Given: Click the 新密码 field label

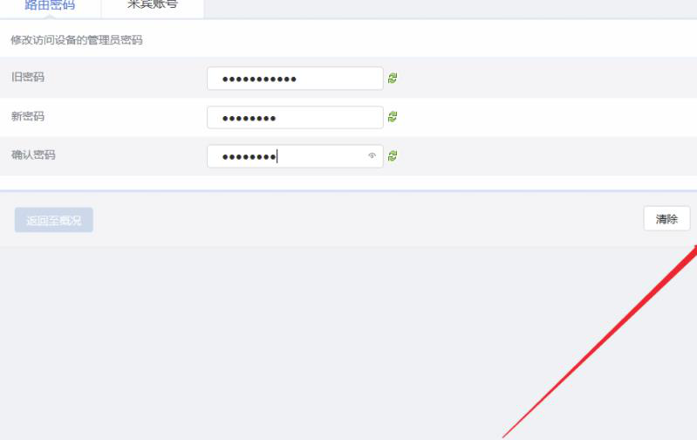Looking at the screenshot, I should [28, 116].
